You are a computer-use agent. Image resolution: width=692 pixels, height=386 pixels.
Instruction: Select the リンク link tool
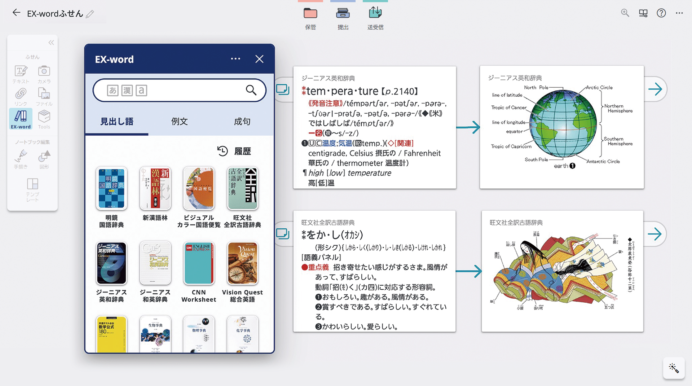point(21,97)
